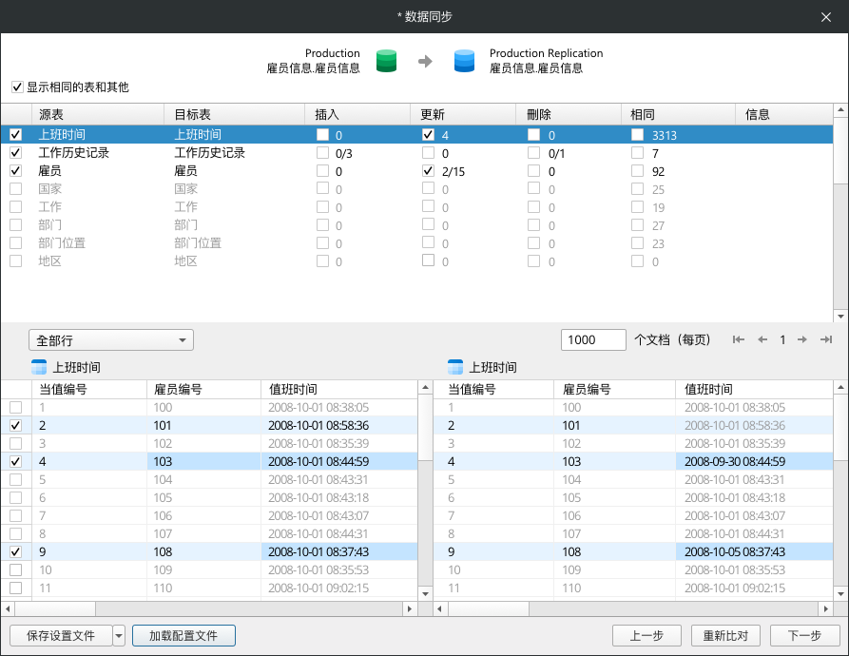The width and height of the screenshot is (849, 656).
Task: Uncheck record row 4 in source data
Action: point(16,462)
